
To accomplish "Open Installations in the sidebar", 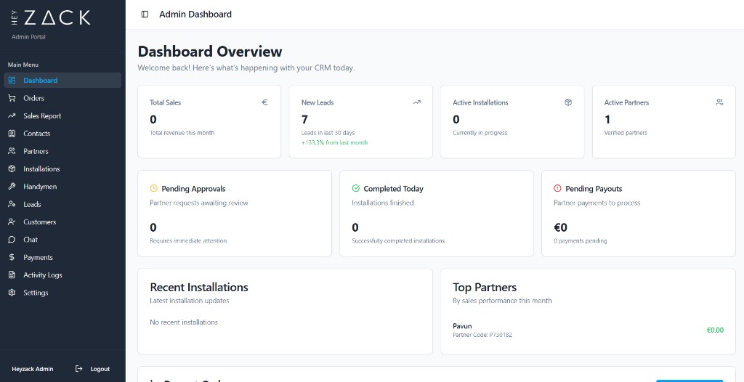I will point(62,169).
